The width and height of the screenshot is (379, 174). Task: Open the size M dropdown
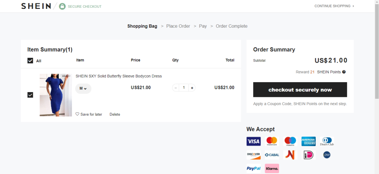(x=83, y=88)
